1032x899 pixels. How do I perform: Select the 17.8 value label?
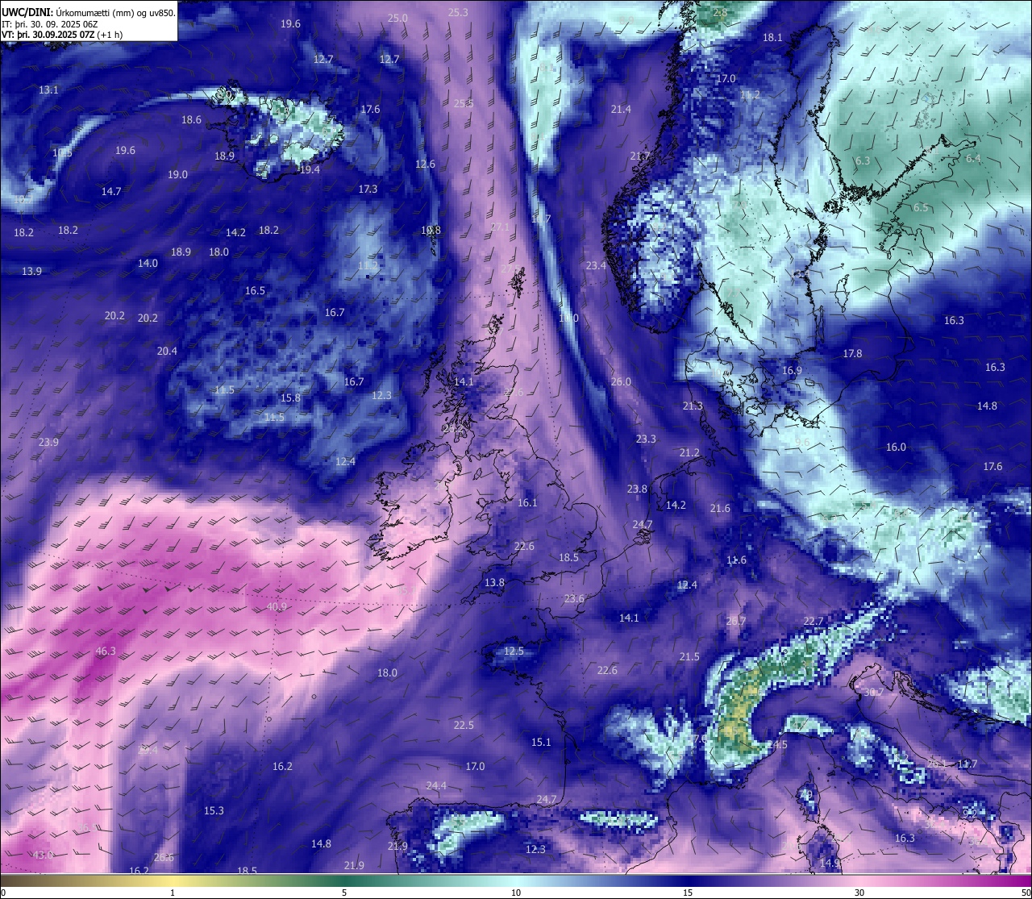coord(852,354)
